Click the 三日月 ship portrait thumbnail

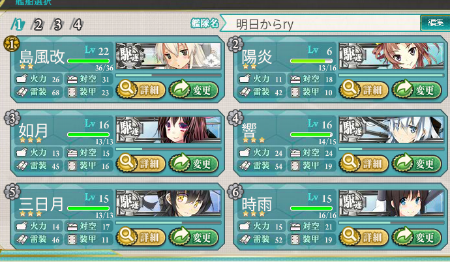(168, 203)
